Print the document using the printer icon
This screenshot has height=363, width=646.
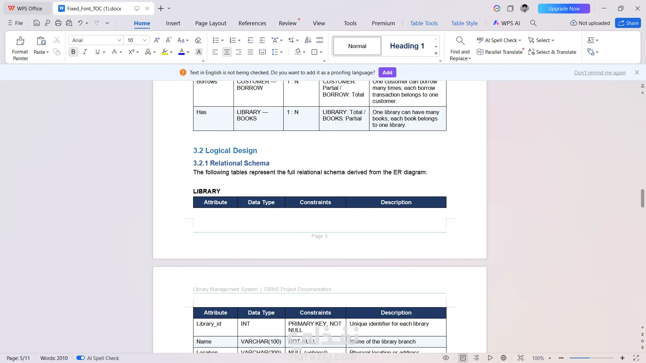click(58, 23)
